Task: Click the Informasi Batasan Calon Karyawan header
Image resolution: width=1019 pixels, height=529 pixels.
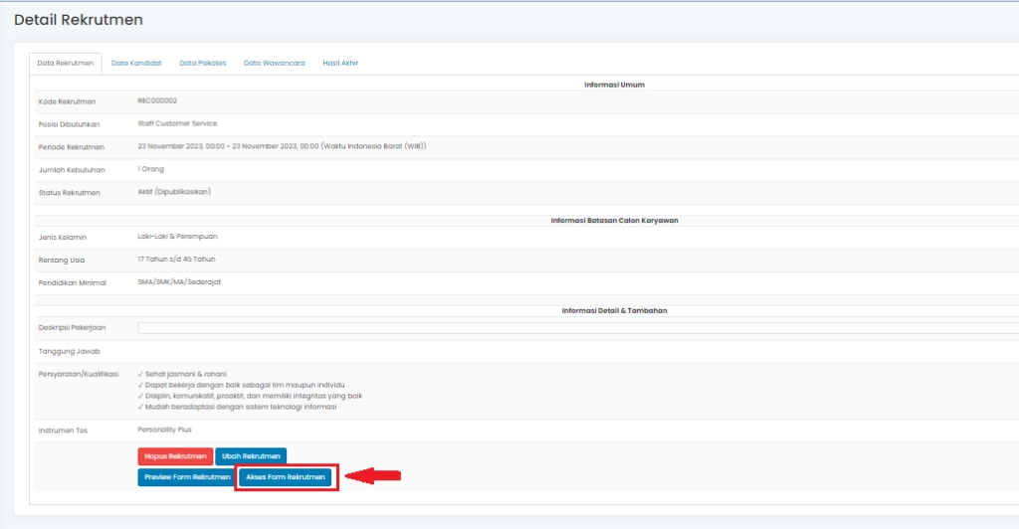Action: [x=614, y=220]
